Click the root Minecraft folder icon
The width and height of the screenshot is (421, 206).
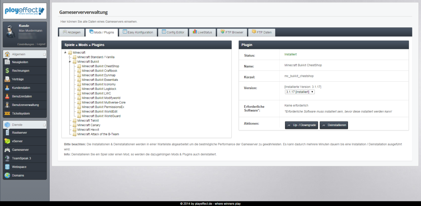pos(70,52)
